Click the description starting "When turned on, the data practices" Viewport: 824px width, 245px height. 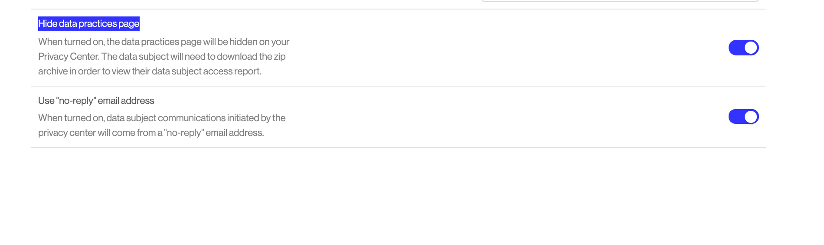[x=164, y=57]
